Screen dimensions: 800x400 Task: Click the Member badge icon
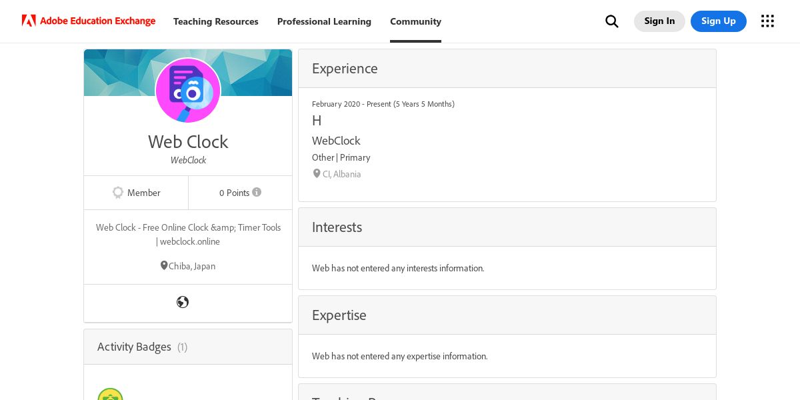pyautogui.click(x=118, y=193)
